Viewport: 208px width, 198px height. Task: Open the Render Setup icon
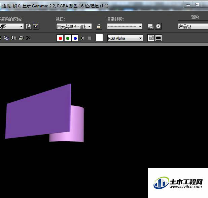click(151, 26)
